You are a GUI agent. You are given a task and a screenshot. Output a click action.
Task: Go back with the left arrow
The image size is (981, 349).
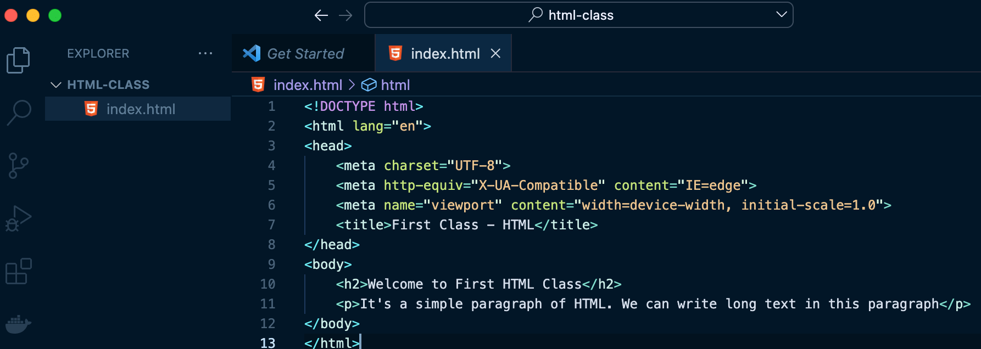(x=321, y=15)
